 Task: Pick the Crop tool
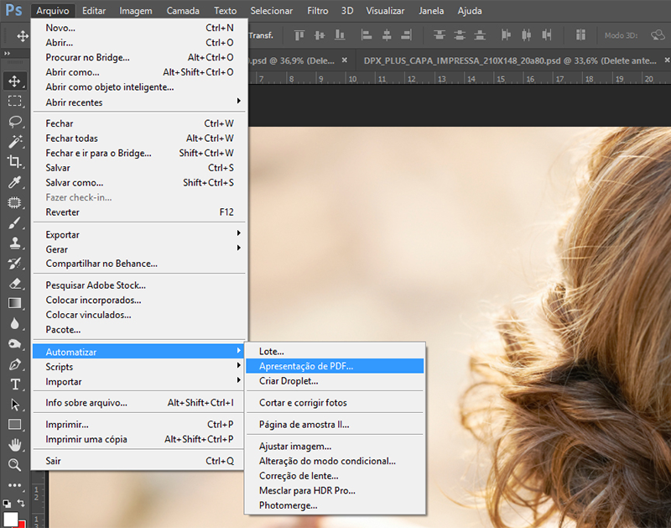(x=14, y=162)
